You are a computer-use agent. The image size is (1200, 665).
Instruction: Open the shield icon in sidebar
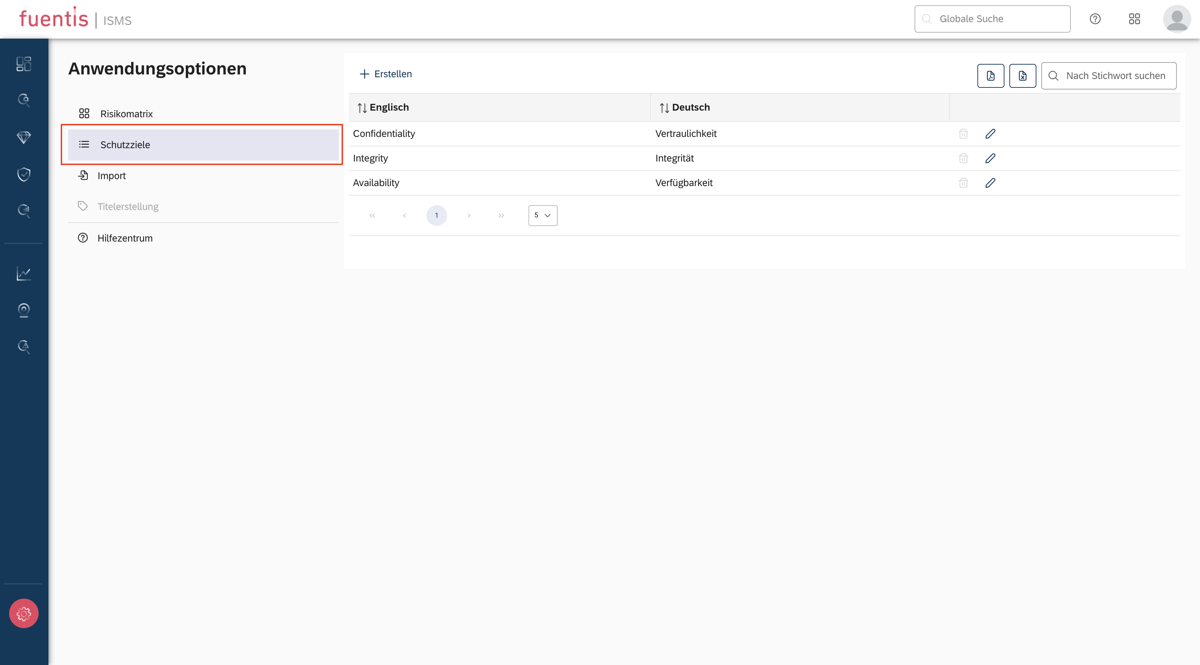(24, 174)
